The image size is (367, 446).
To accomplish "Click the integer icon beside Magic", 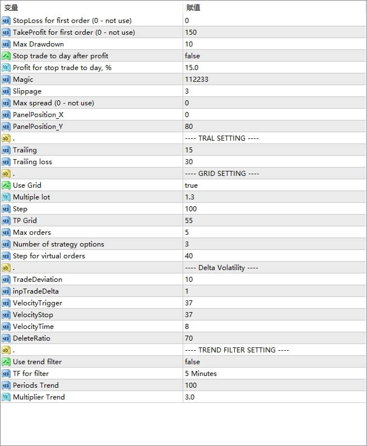I will tap(6, 80).
